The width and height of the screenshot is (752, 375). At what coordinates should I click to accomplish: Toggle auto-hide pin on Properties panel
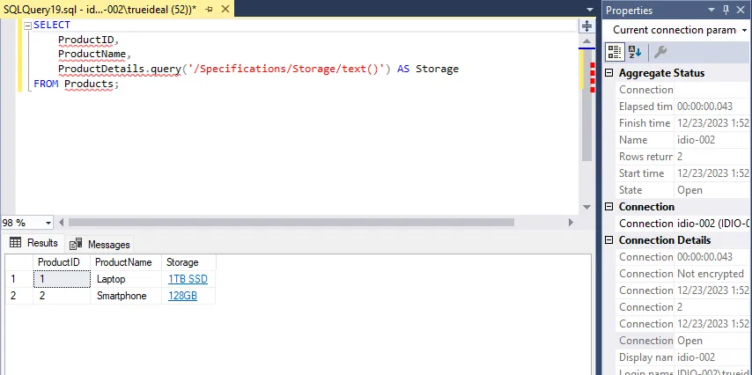click(726, 10)
